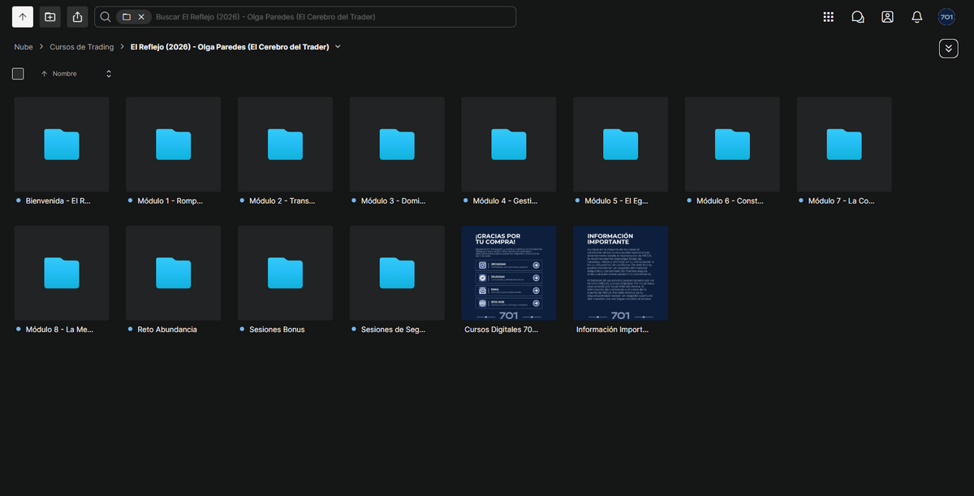Open the Módulo 7 folder
This screenshot has height=496, width=974.
844,144
